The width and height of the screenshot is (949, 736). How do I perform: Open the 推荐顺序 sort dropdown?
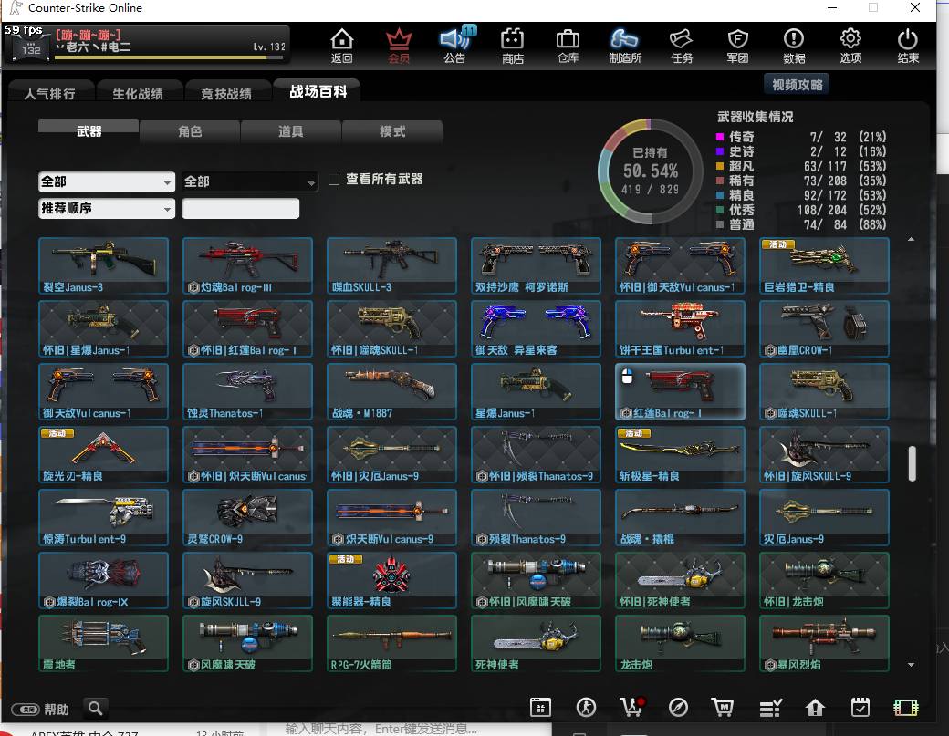click(x=107, y=209)
